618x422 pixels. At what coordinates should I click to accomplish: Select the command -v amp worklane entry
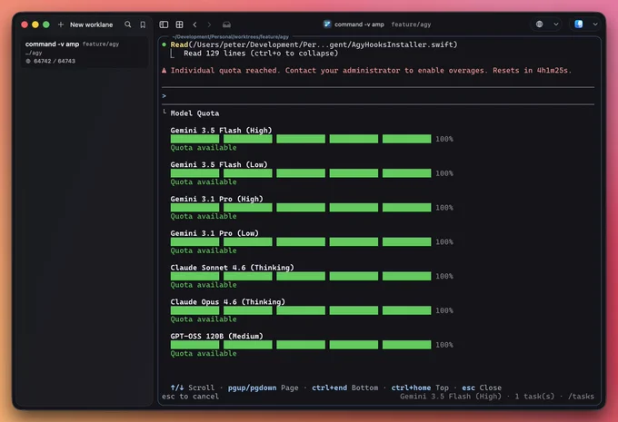85,52
